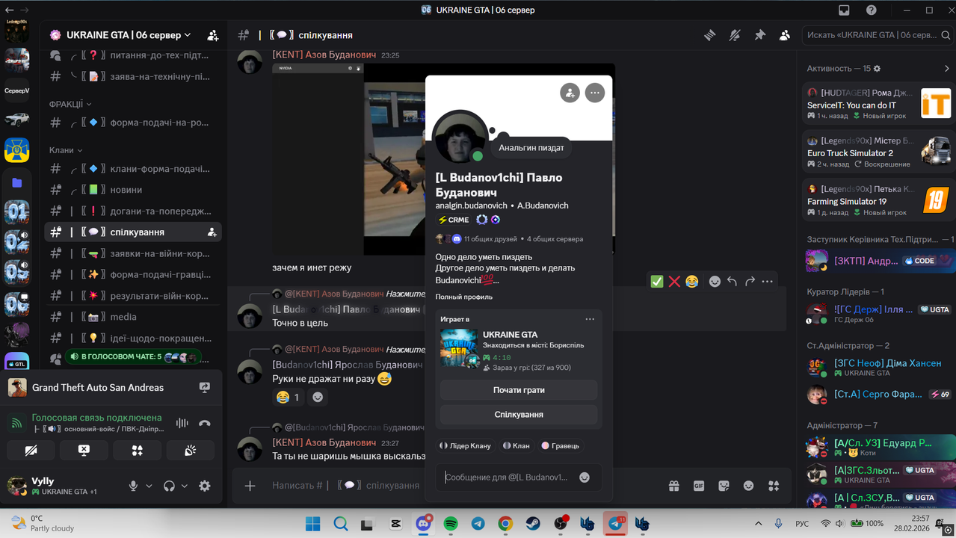Open Полный профиль link
This screenshot has width=956, height=538.
point(464,297)
